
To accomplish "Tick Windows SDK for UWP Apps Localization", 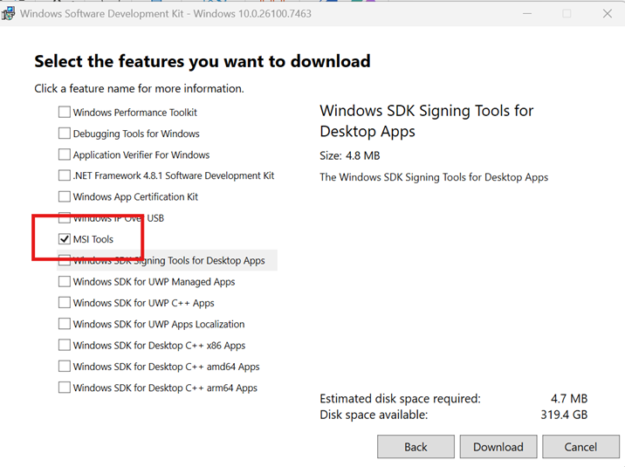I will [x=65, y=324].
